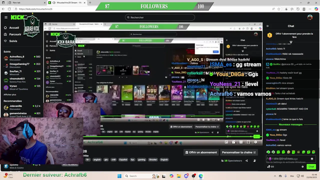Viewport: 320px width, 180px height.
Task: Expand chat leaderboard chevron
Action: click(291, 42)
